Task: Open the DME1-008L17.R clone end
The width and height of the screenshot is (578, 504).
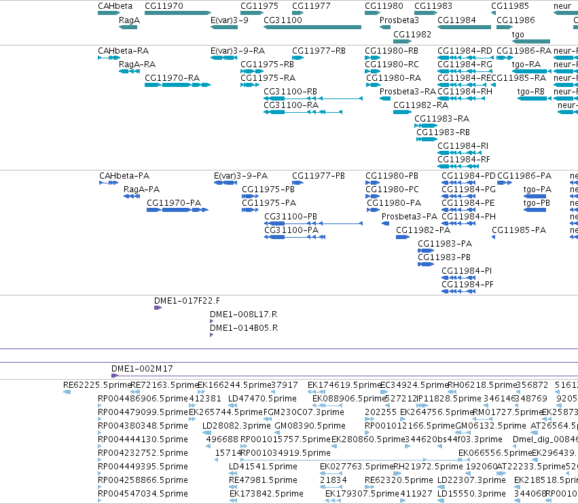Action: (x=212, y=321)
